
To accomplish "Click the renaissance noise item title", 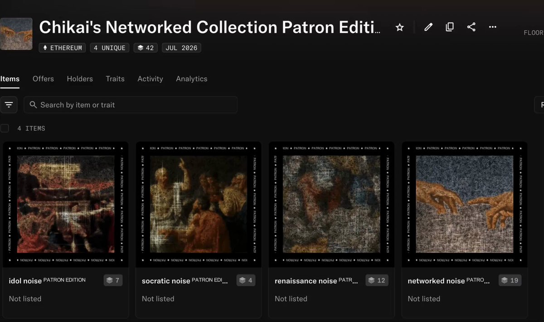I will tap(316, 281).
